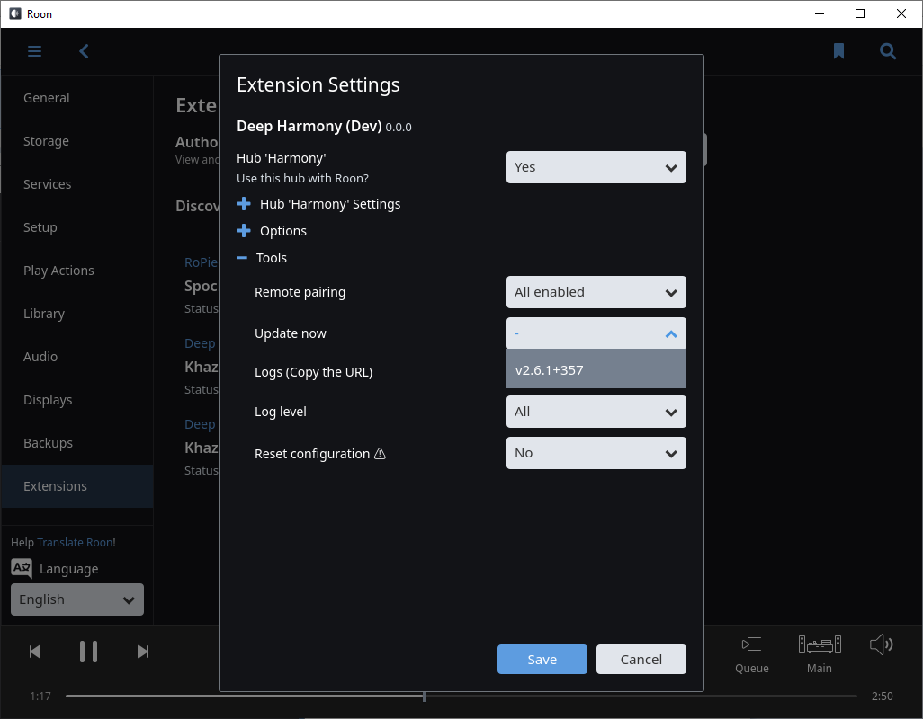Open the Hub 'Harmony' Yes dropdown
923x719 pixels.
(x=596, y=167)
